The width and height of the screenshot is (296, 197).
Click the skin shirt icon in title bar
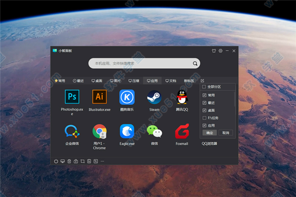point(214,51)
